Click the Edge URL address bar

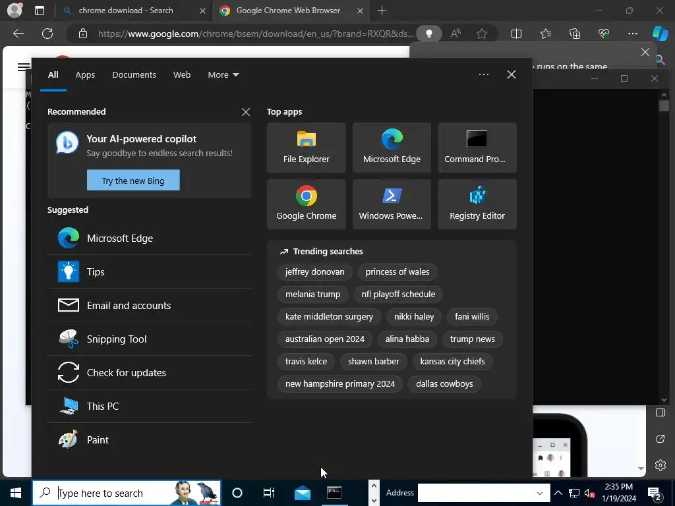coord(256,34)
